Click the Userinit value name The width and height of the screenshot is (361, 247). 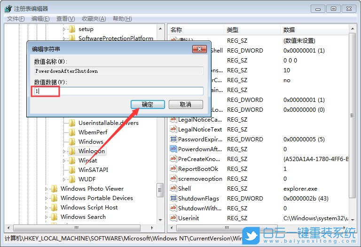tap(188, 218)
